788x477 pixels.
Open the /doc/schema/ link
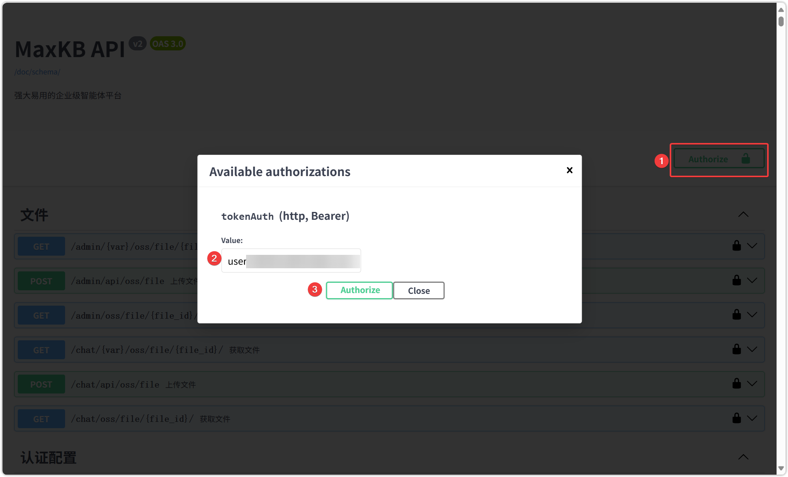tap(37, 72)
